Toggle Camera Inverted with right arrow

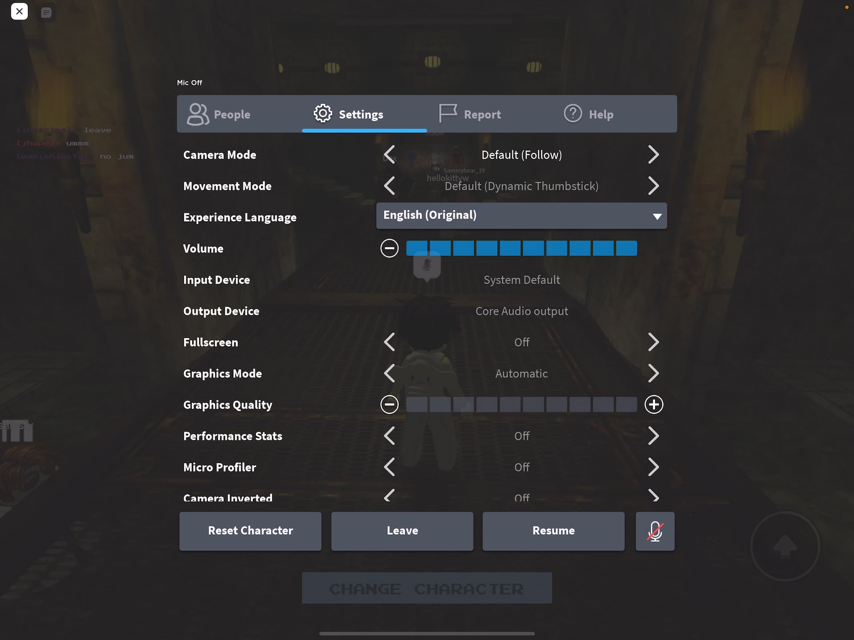[x=653, y=496]
